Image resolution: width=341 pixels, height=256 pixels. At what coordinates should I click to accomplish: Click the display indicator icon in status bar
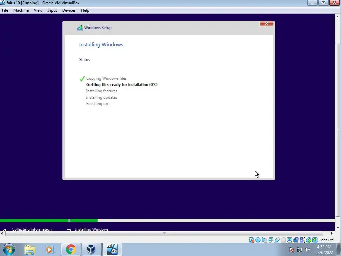tap(290, 240)
